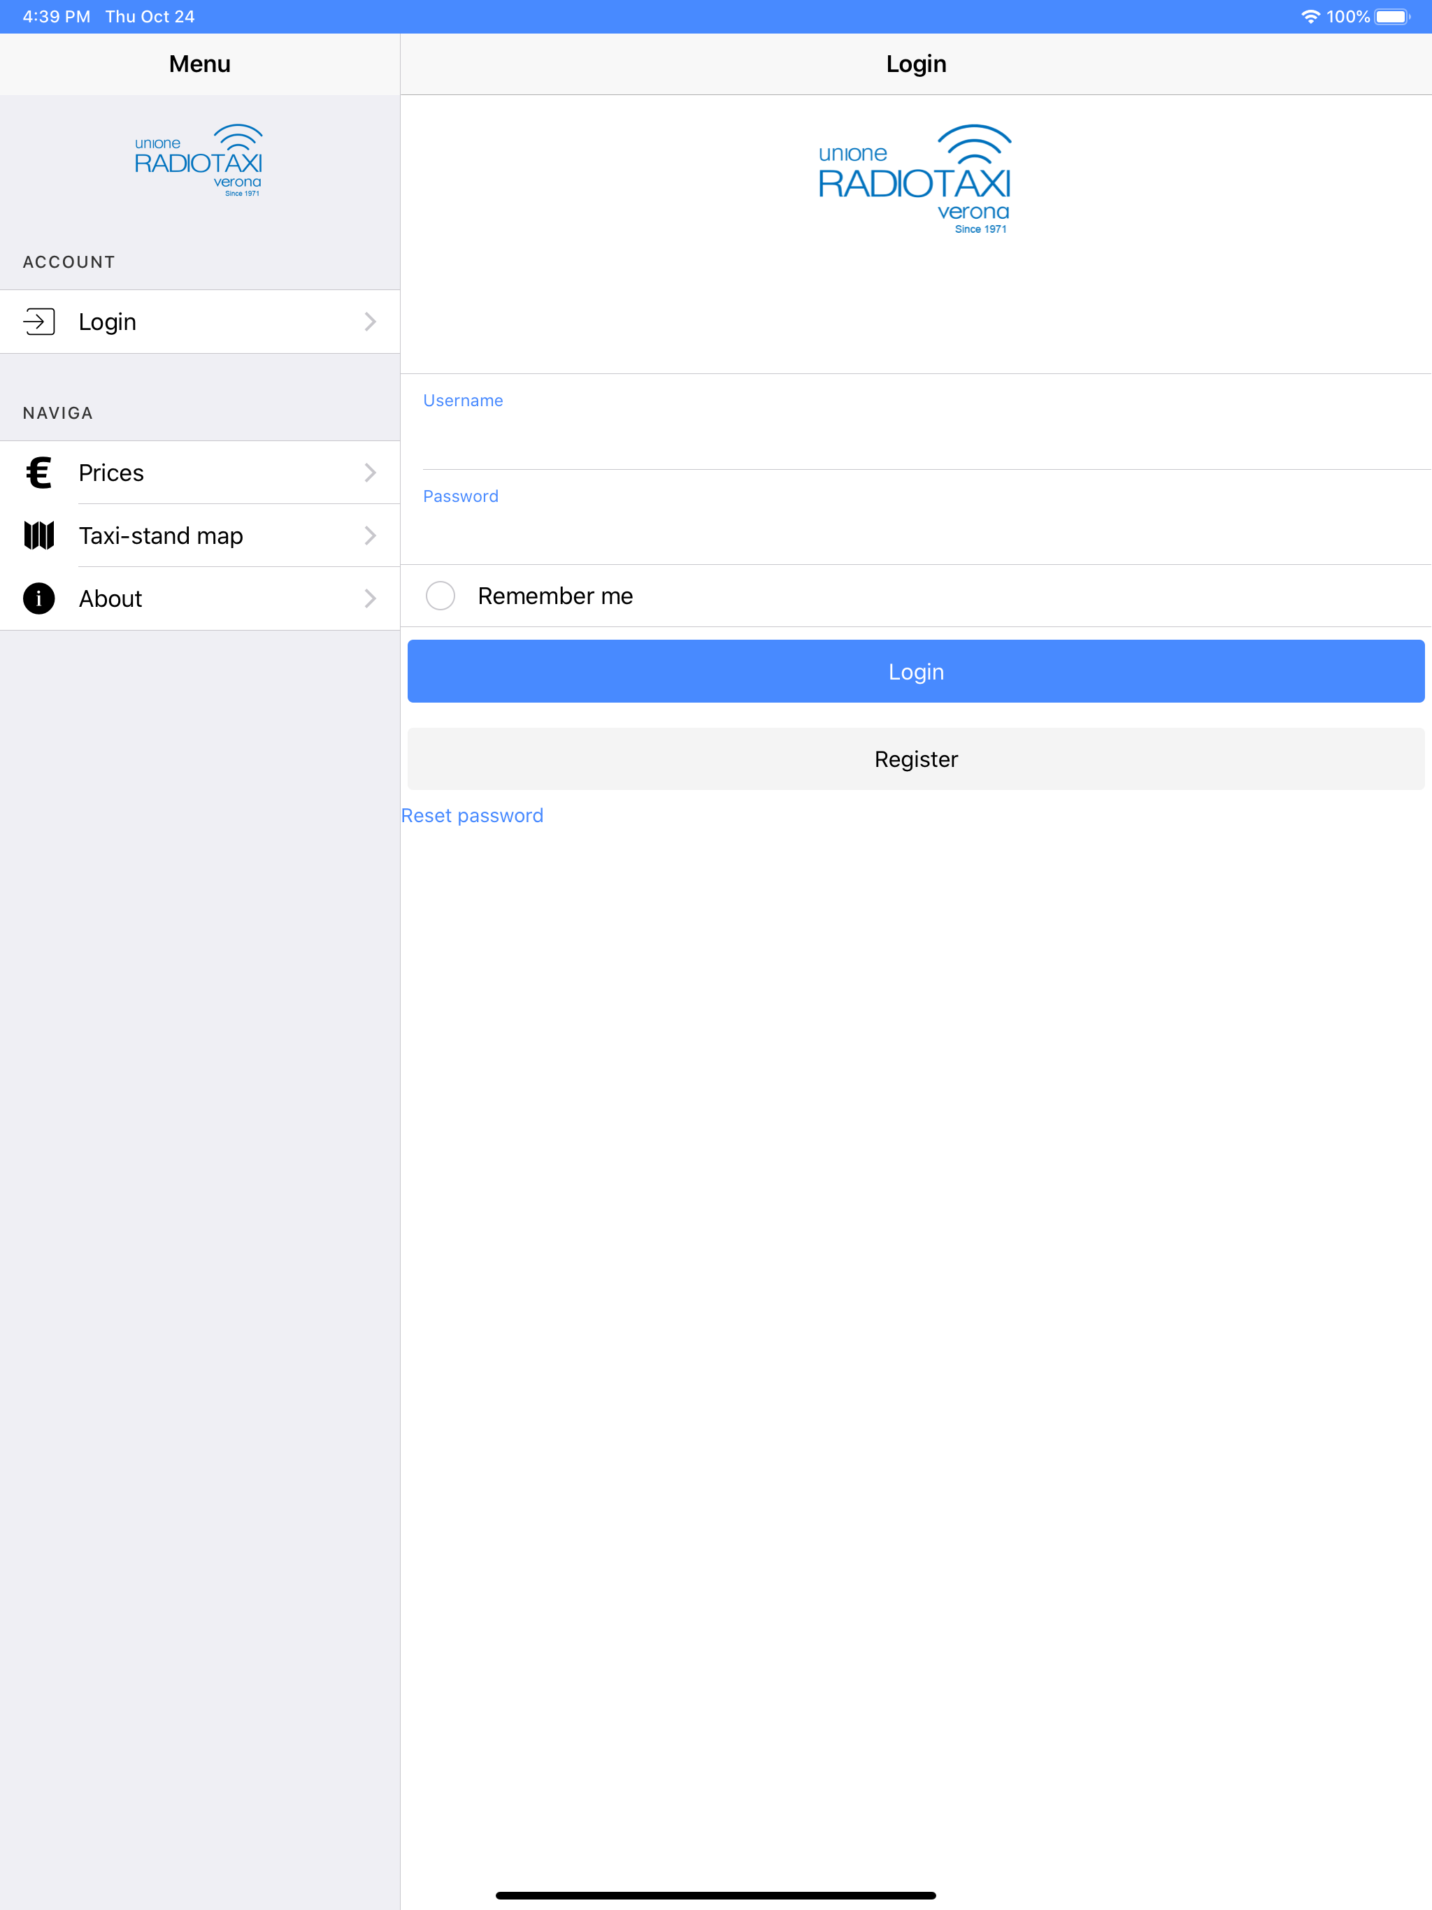Expand the Login row chevron

371,321
